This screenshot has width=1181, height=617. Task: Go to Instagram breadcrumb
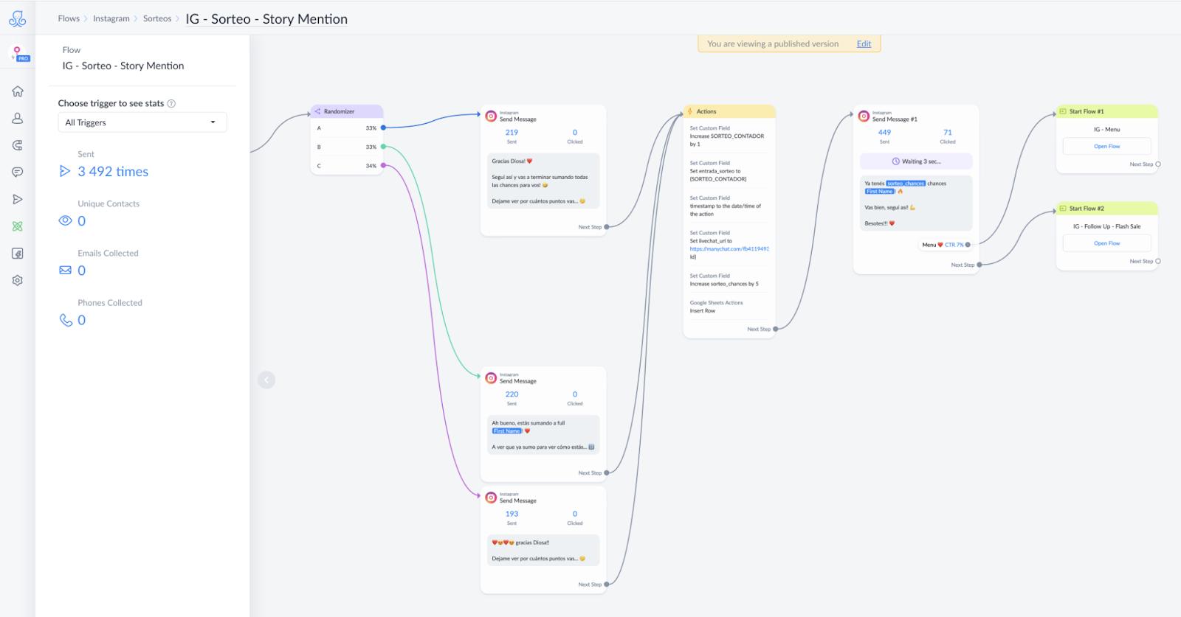pos(111,18)
